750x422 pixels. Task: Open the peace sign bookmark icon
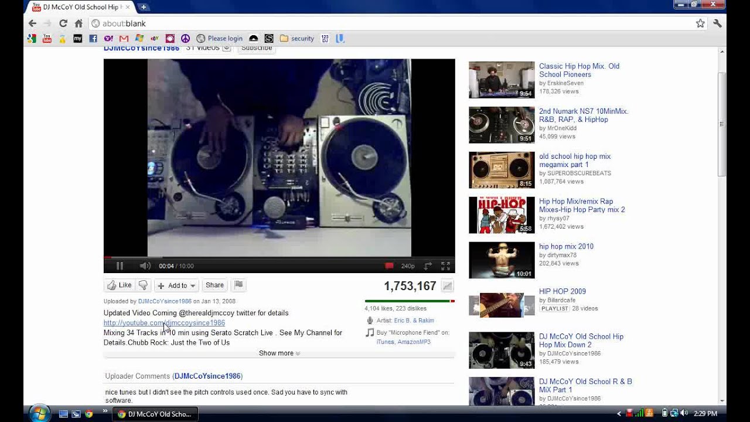[x=185, y=39]
